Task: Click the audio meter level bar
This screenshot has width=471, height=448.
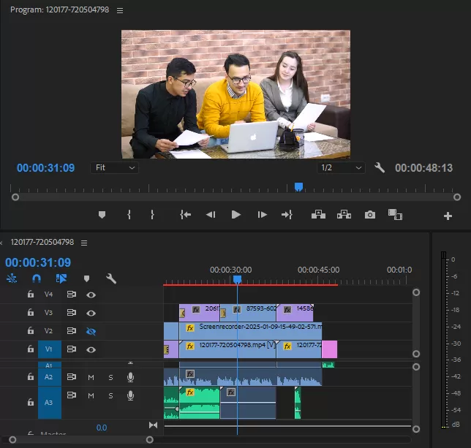Action: (443, 340)
